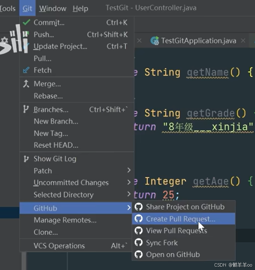Choose Clone... from the Git menu
This screenshot has width=255, height=270.
(76, 232)
